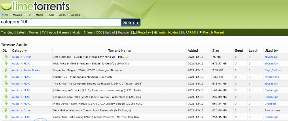
Task: Click the French flag icon
Action: pyautogui.click(x=200, y=32)
